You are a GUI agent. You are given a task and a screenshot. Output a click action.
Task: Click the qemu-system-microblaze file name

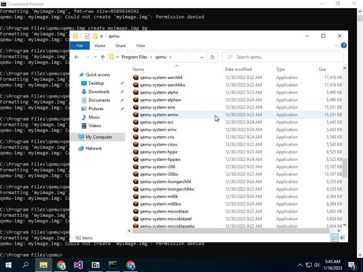pyautogui.click(x=164, y=211)
